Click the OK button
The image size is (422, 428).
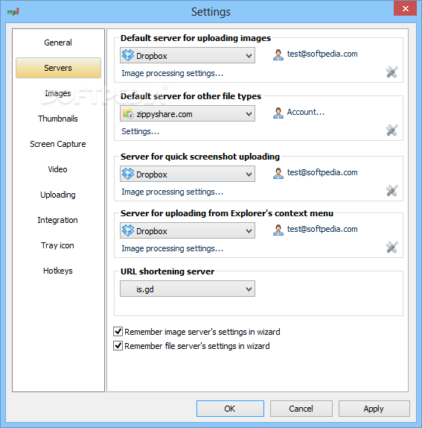coord(230,409)
